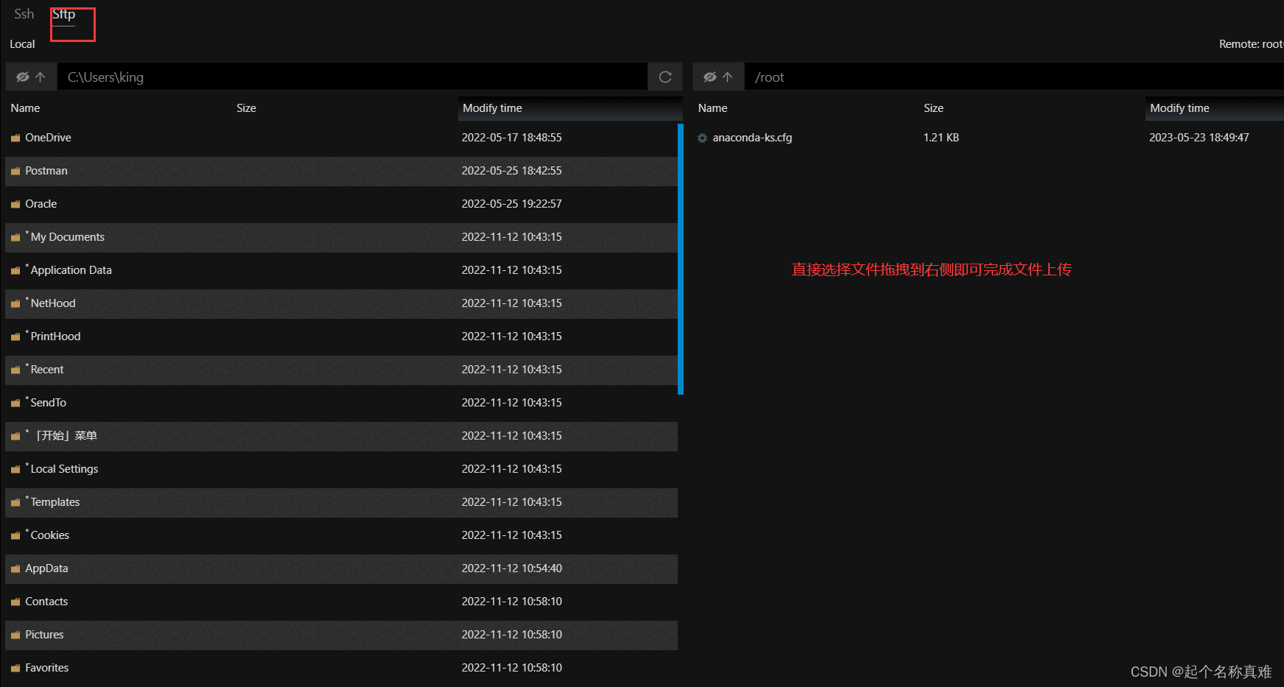Click the AppData folder name
The width and height of the screenshot is (1284, 687).
point(46,568)
